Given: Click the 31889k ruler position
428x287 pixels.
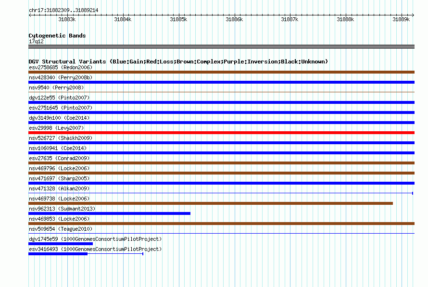Looking at the screenshot, I should 401,19.
